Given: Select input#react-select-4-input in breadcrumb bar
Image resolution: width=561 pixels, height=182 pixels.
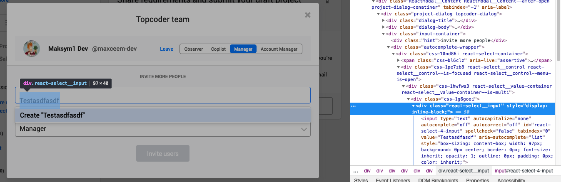Looking at the screenshot, I should (x=524, y=171).
